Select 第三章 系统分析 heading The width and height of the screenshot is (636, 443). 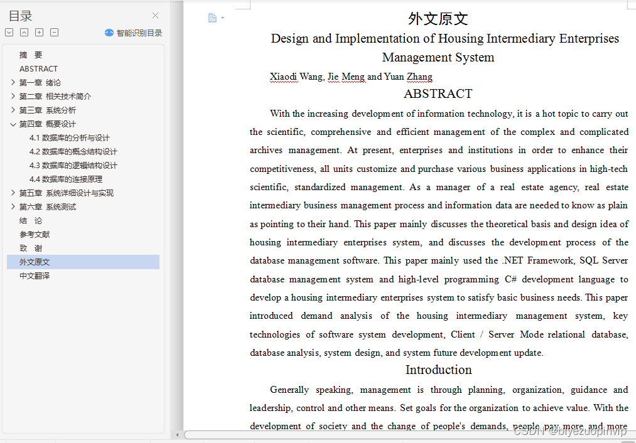tap(48, 110)
